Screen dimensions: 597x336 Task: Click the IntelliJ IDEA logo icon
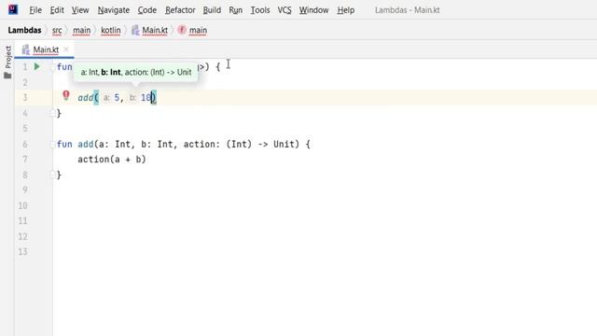pos(12,9)
